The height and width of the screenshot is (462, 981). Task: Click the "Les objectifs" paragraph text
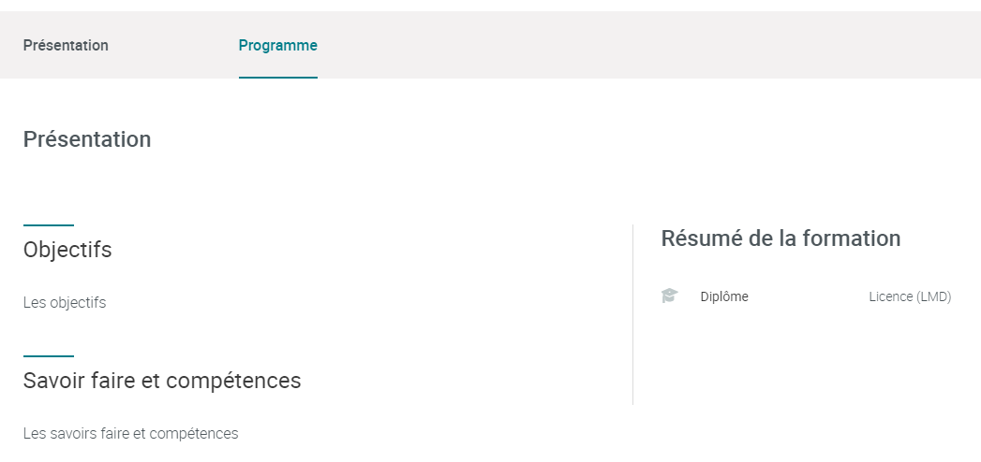pos(65,303)
